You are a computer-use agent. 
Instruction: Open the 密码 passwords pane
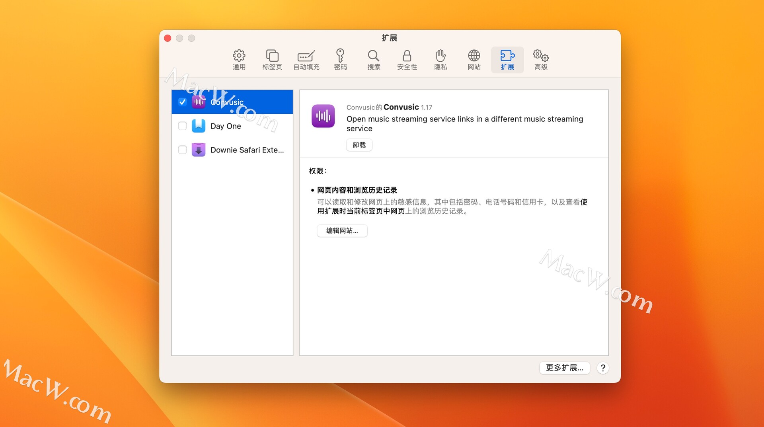coord(340,60)
